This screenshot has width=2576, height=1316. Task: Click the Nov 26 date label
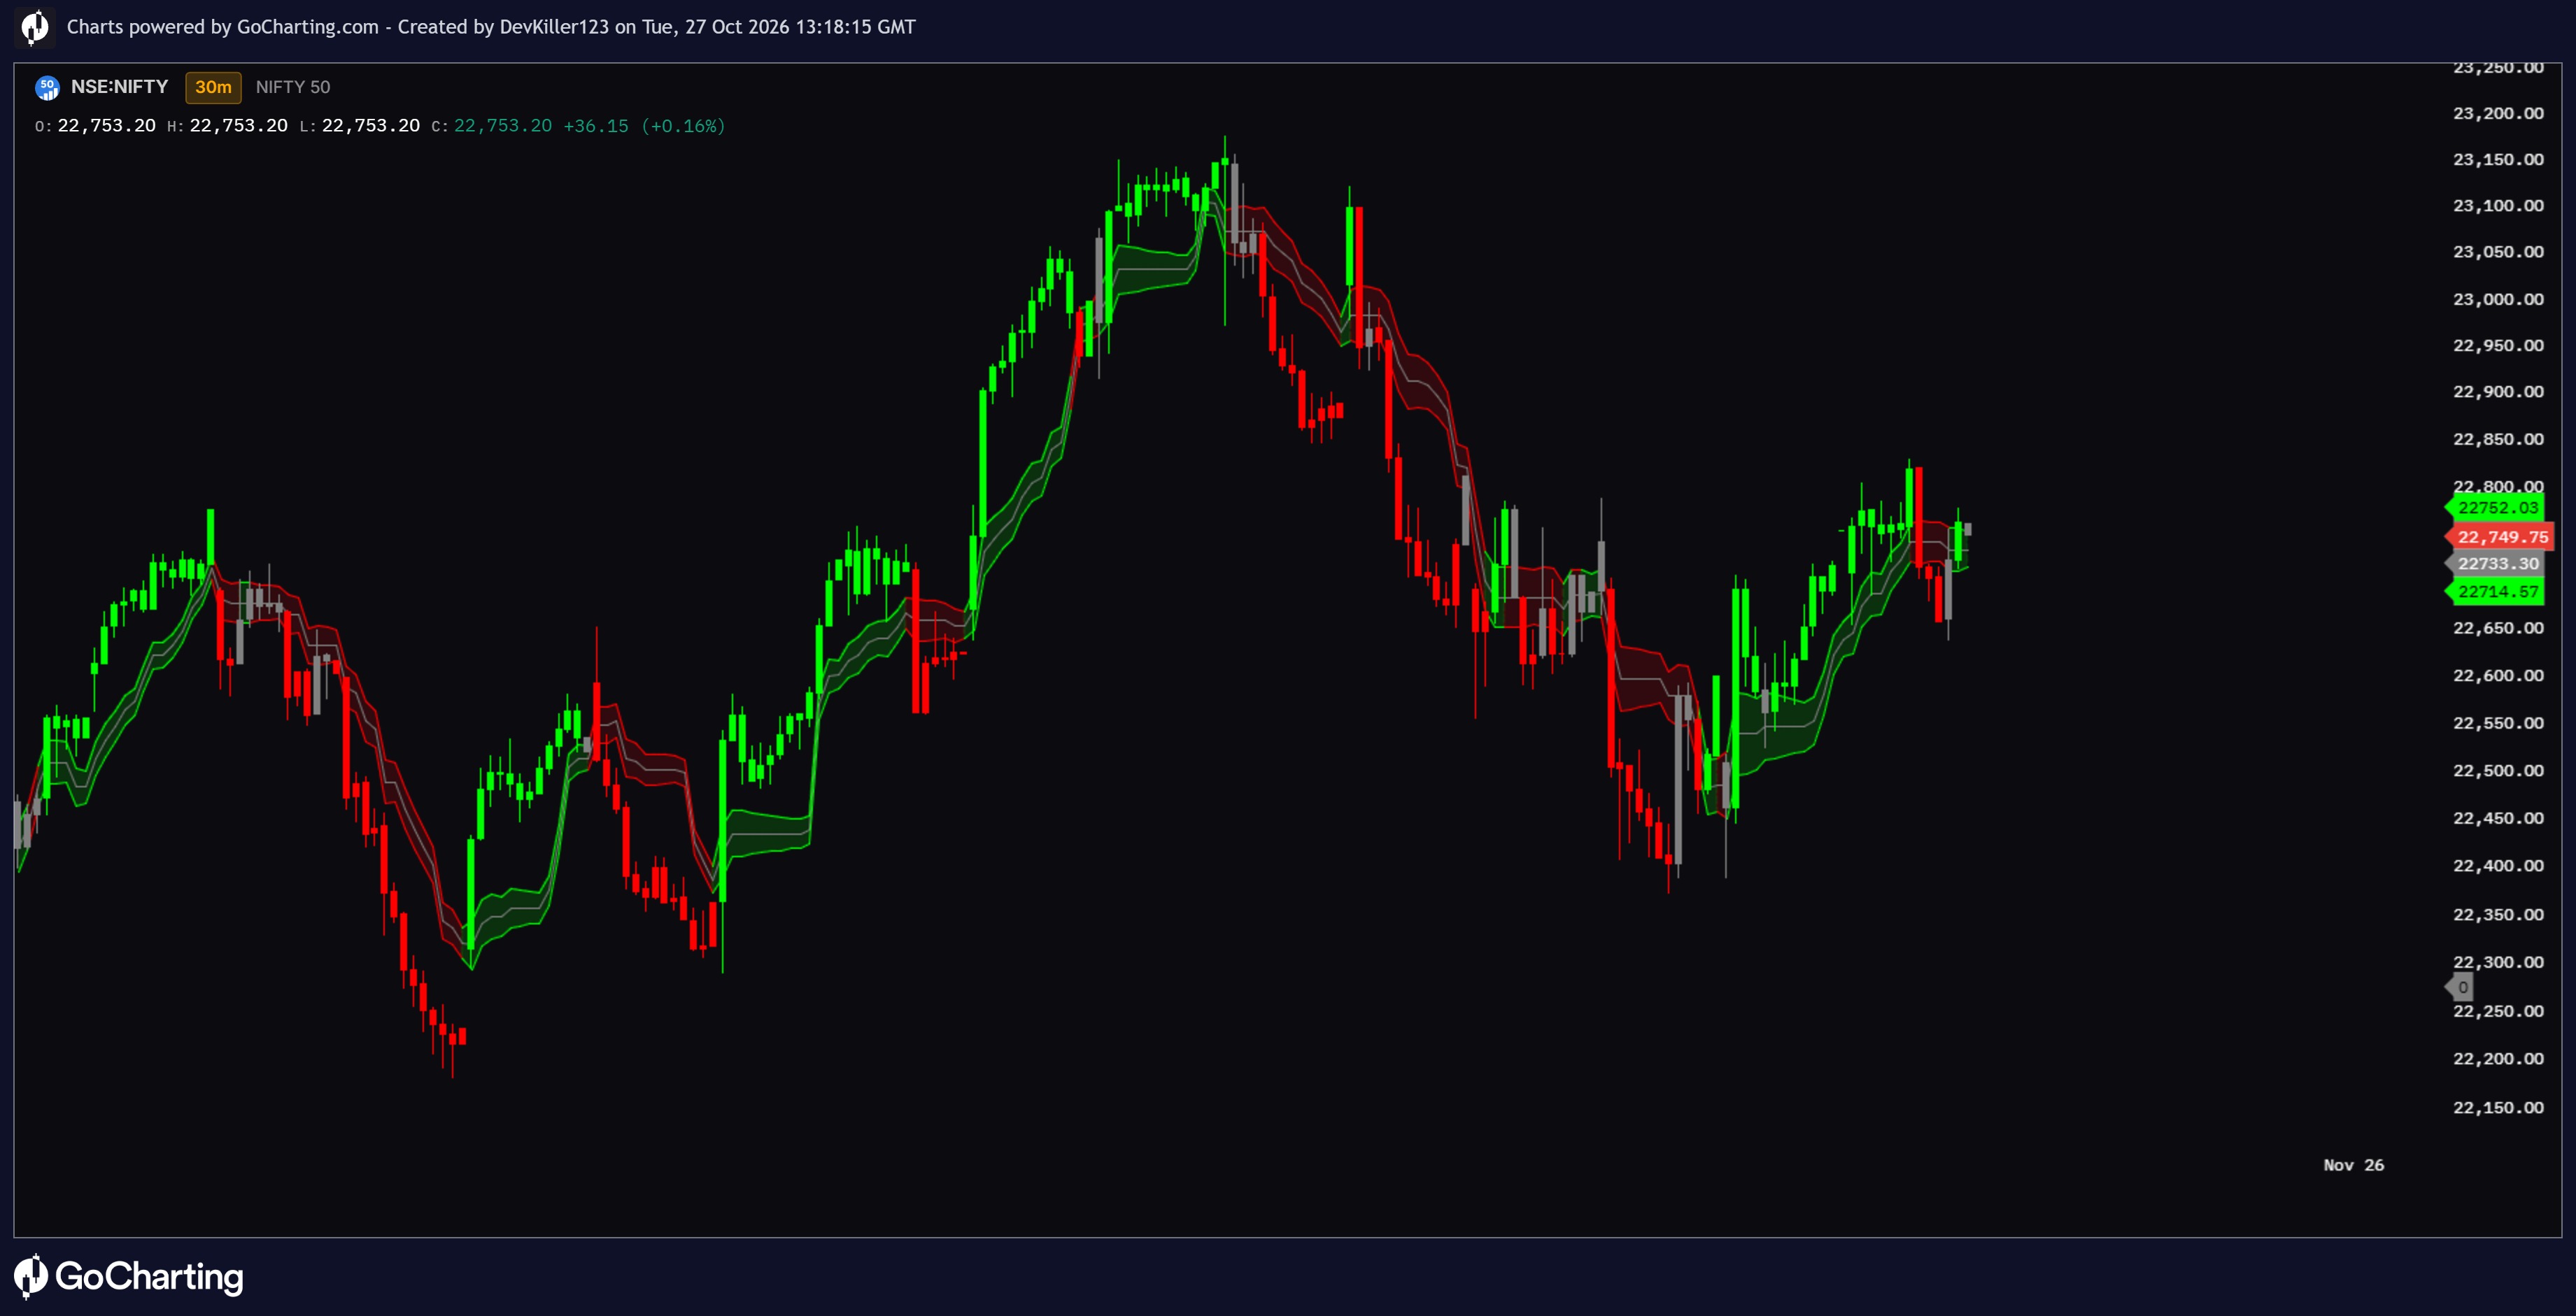pos(2353,1165)
